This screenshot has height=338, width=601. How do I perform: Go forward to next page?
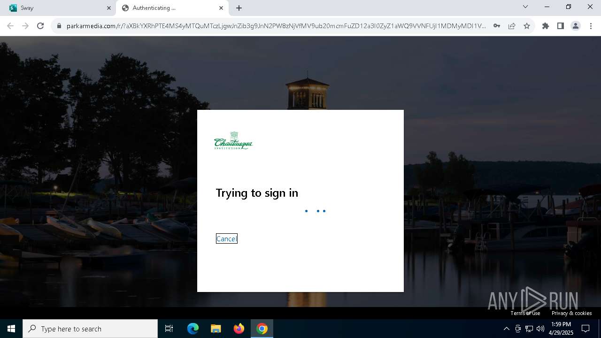point(25,26)
